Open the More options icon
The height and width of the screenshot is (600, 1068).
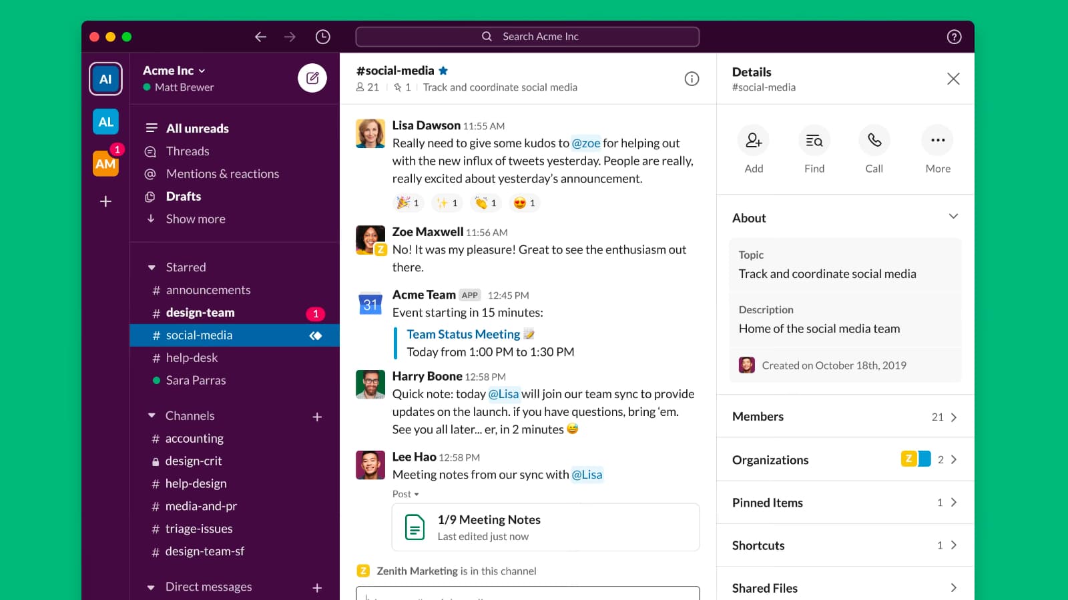pyautogui.click(x=937, y=141)
